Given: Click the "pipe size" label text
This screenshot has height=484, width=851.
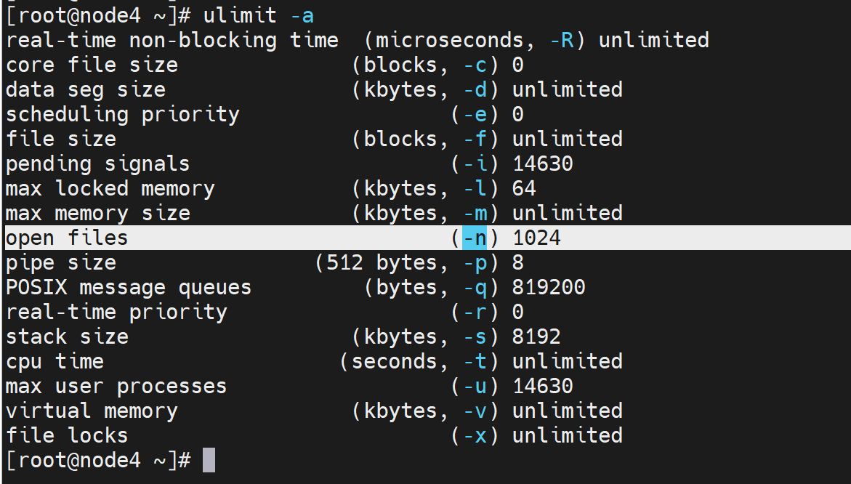Looking at the screenshot, I should [61, 262].
